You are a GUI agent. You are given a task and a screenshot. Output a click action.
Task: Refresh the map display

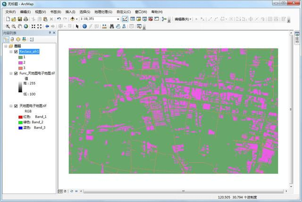(x=72, y=191)
